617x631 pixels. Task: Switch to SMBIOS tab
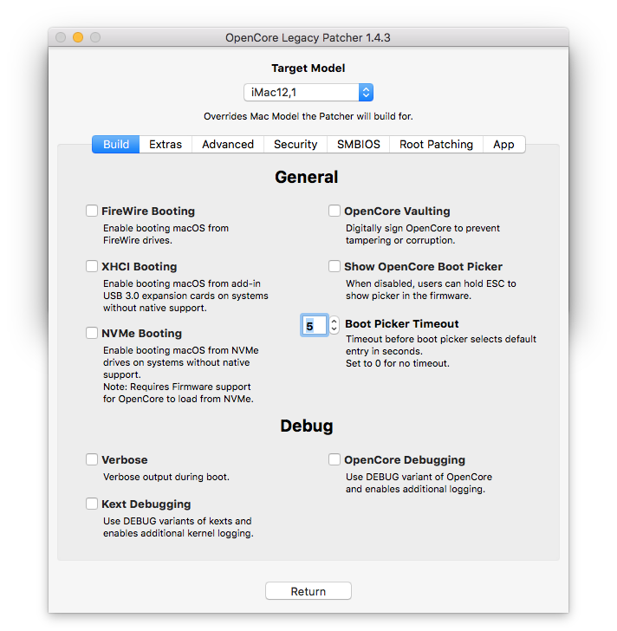[359, 145]
